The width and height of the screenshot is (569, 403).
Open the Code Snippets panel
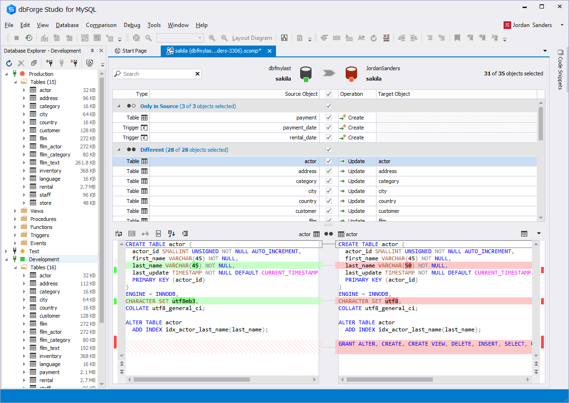tap(560, 71)
